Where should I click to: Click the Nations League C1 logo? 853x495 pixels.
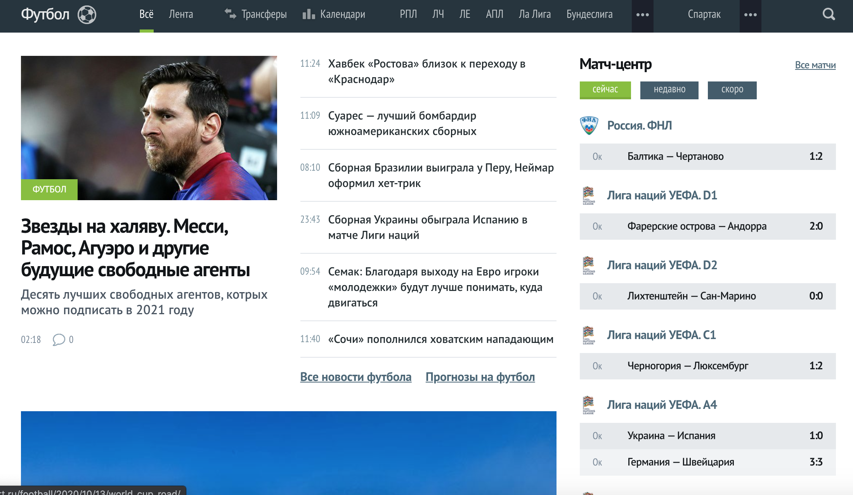click(x=589, y=335)
